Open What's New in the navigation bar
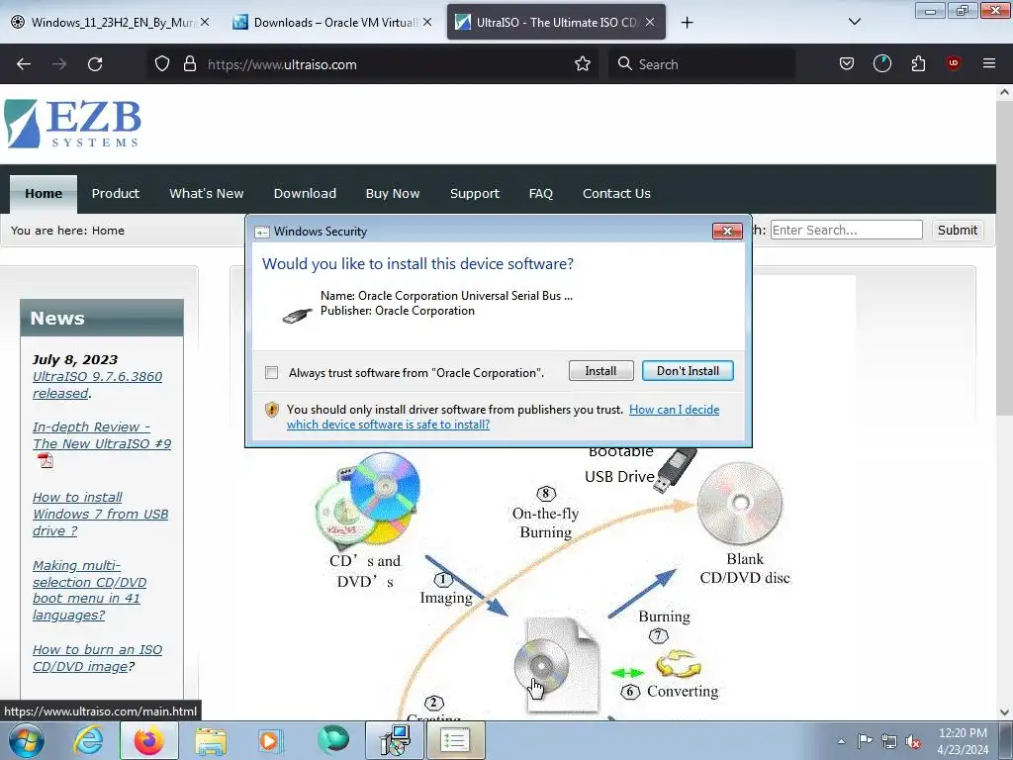Viewport: 1013px width, 760px height. (206, 193)
